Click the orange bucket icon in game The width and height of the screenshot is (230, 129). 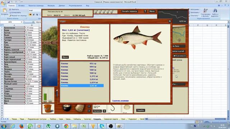[x=48, y=109]
